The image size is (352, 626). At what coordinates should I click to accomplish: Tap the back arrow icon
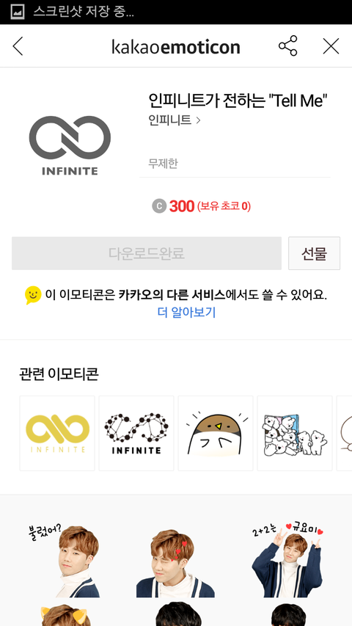point(18,46)
